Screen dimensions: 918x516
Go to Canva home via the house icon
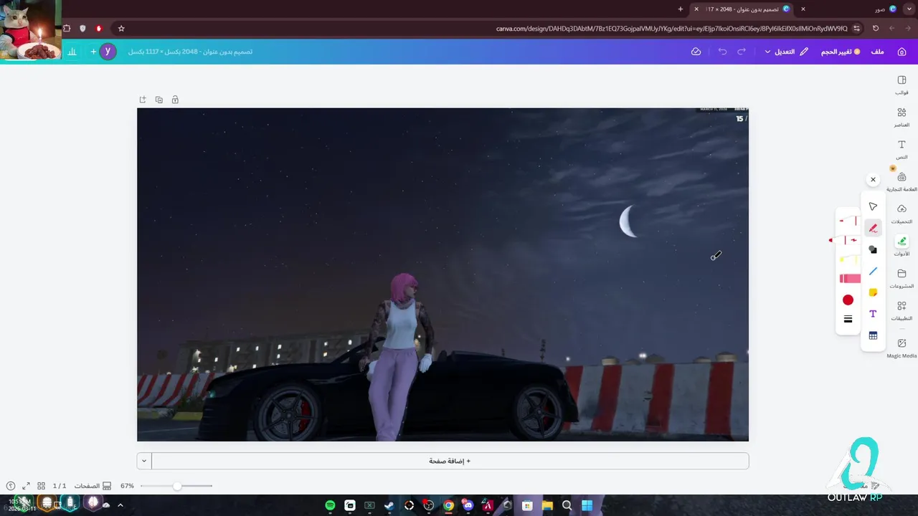click(x=902, y=52)
